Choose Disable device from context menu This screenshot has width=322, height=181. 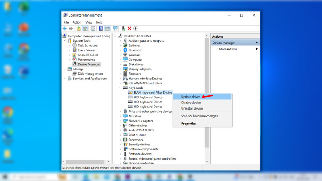pos(202,102)
